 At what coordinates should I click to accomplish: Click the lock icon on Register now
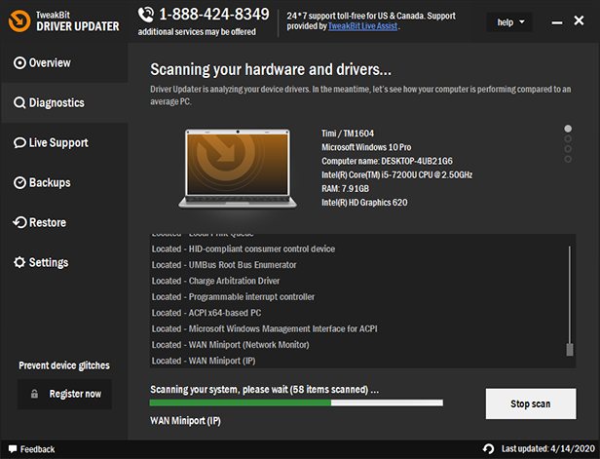point(34,394)
